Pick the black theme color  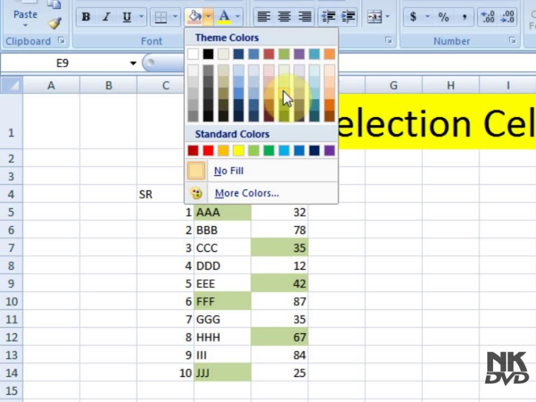tap(208, 54)
